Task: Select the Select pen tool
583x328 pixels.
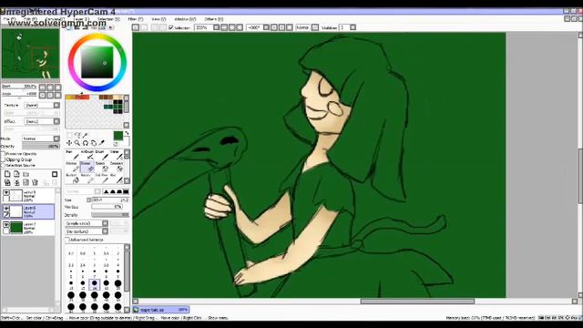Action: tap(102, 167)
